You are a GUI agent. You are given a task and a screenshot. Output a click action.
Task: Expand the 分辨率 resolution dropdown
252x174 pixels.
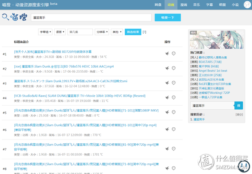[101, 32]
